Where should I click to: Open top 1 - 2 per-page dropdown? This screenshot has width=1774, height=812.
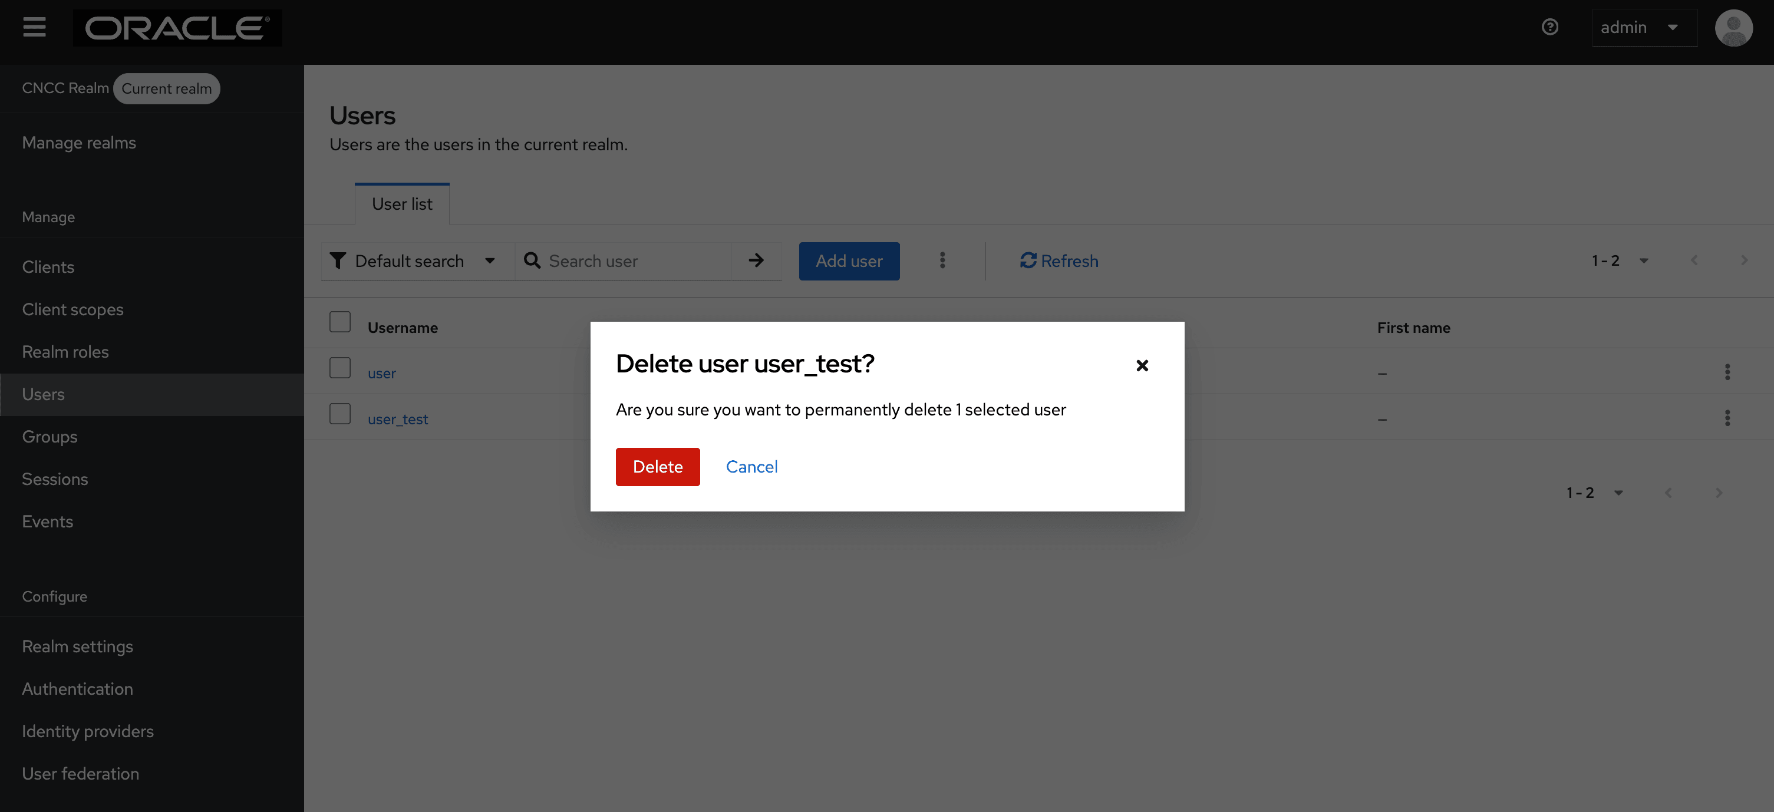tap(1619, 260)
